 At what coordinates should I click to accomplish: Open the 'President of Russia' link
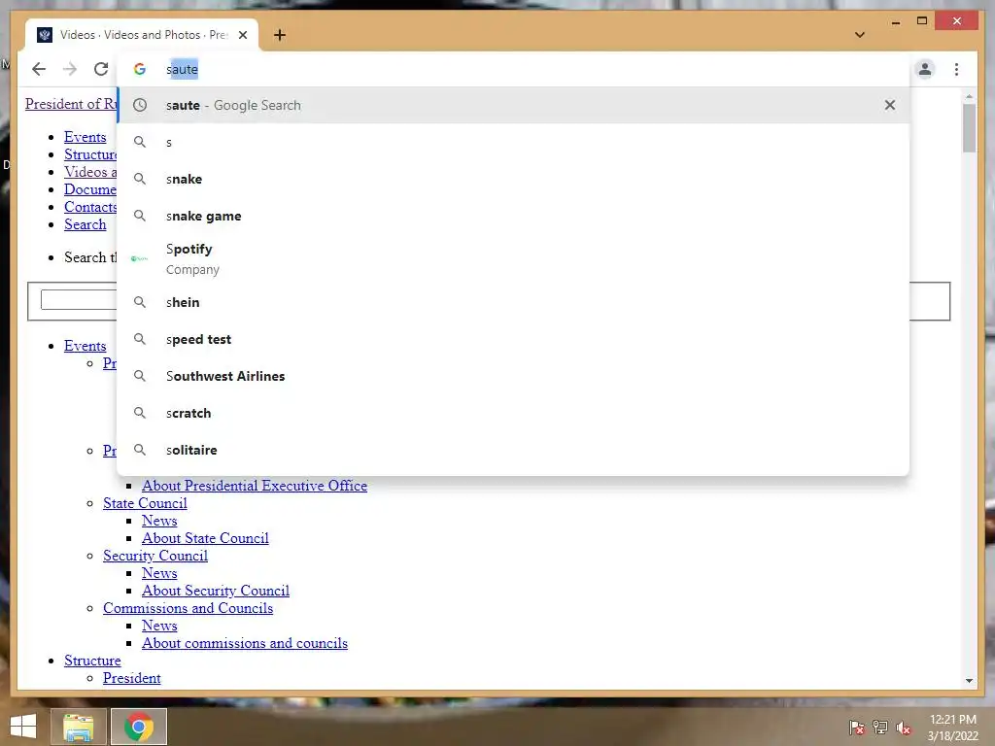click(71, 103)
